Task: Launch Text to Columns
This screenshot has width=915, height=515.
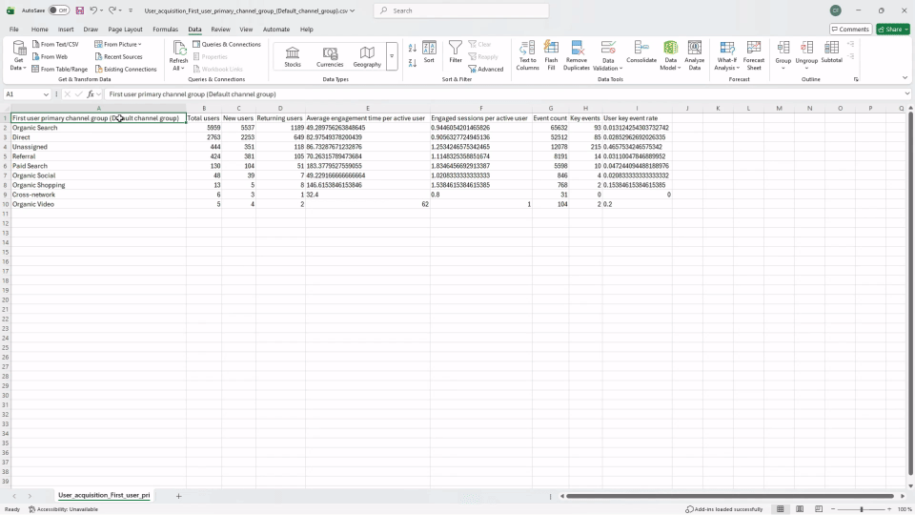Action: tap(527, 55)
